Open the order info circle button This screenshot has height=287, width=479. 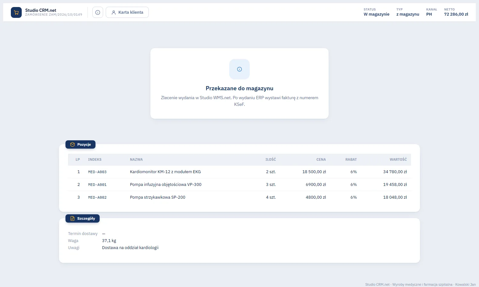pyautogui.click(x=98, y=12)
